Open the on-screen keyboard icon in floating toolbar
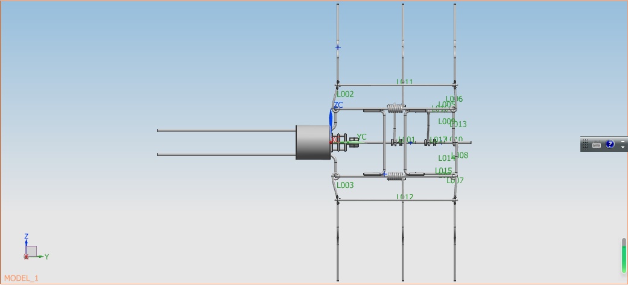628x285 pixels. (x=597, y=145)
